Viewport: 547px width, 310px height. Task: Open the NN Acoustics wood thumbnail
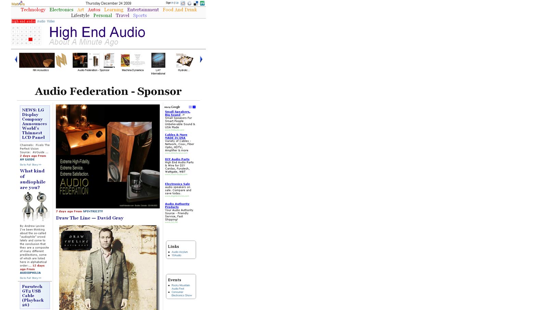pos(37,60)
